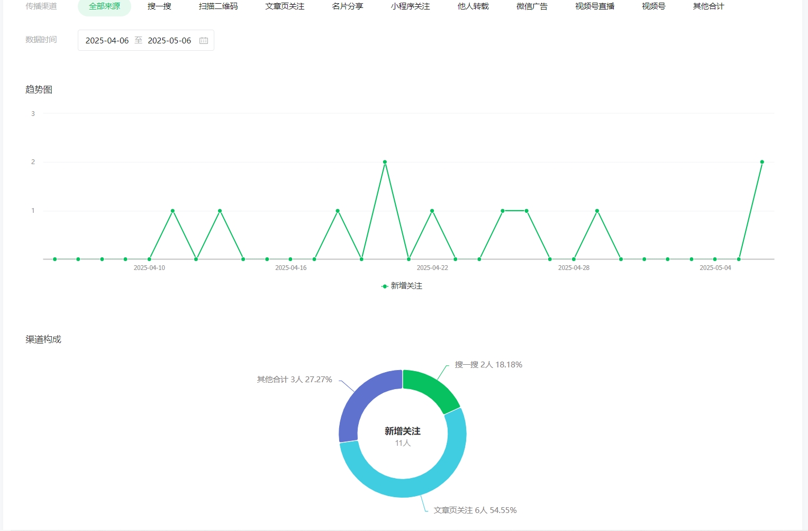The image size is (808, 531).
Task: Select the 名片分享 channel filter
Action: 348,6
